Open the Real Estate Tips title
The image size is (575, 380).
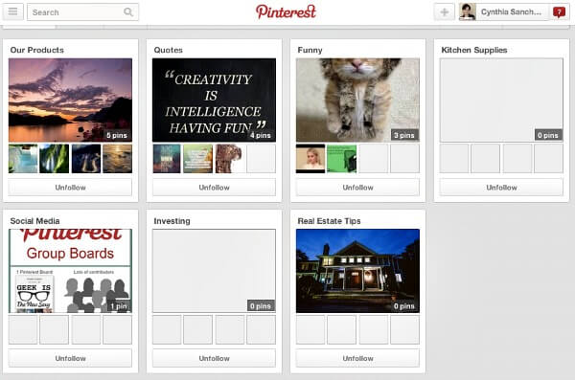[x=329, y=221]
